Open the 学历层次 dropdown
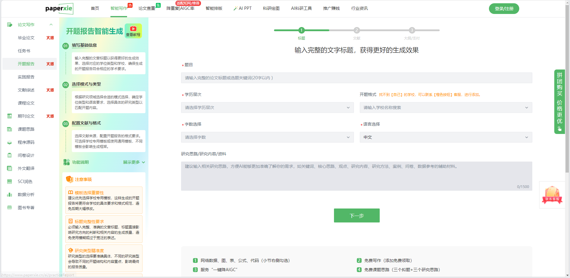The height and width of the screenshot is (278, 570). coord(267,108)
